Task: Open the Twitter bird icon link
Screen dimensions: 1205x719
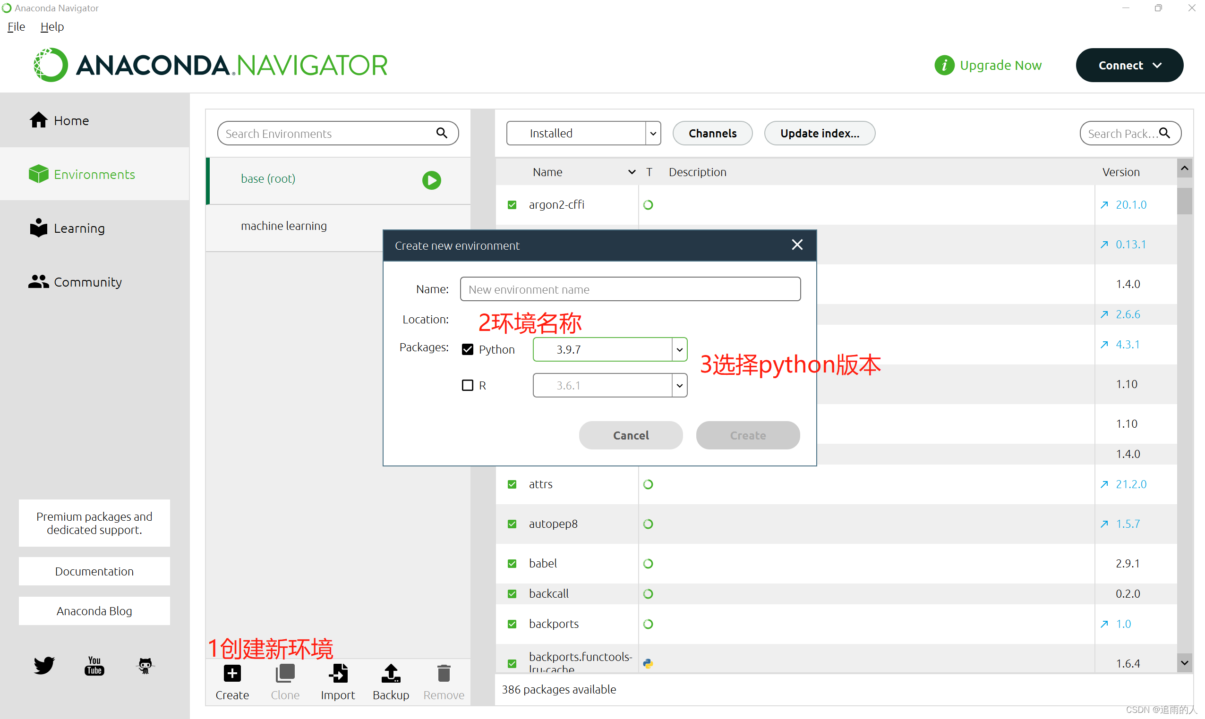Action: [x=44, y=665]
